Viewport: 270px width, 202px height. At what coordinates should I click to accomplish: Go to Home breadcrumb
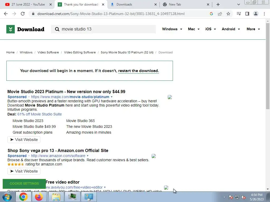10,52
